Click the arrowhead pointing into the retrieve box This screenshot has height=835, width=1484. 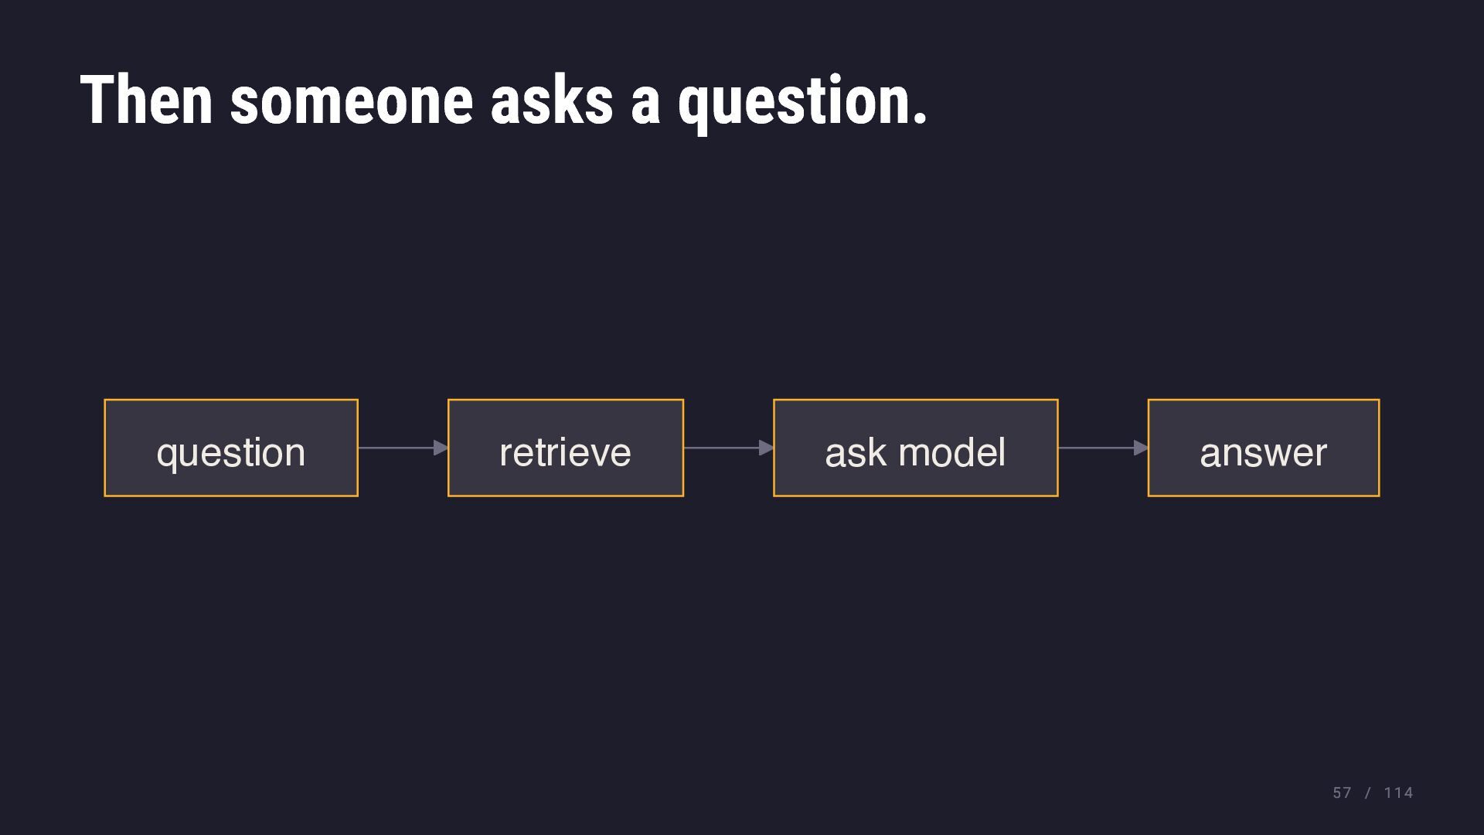tap(441, 448)
